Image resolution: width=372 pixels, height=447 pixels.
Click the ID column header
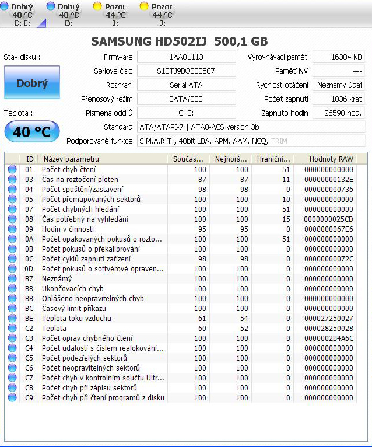coord(29,159)
